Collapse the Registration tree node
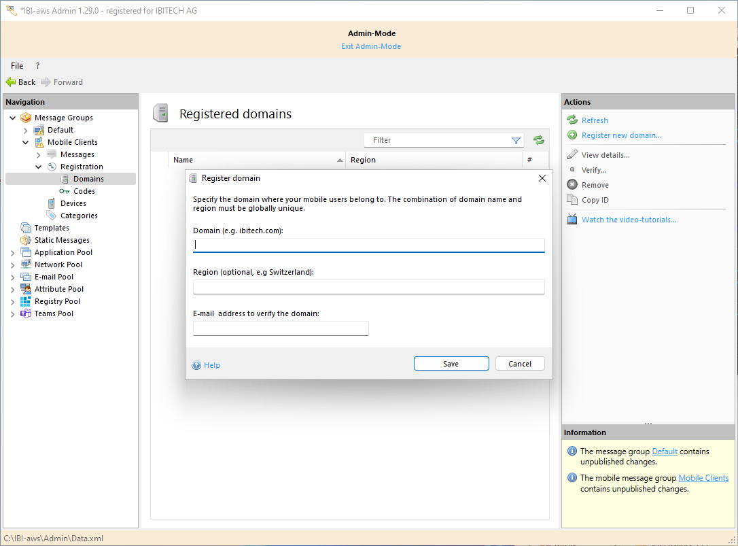The height and width of the screenshot is (546, 738). [39, 167]
